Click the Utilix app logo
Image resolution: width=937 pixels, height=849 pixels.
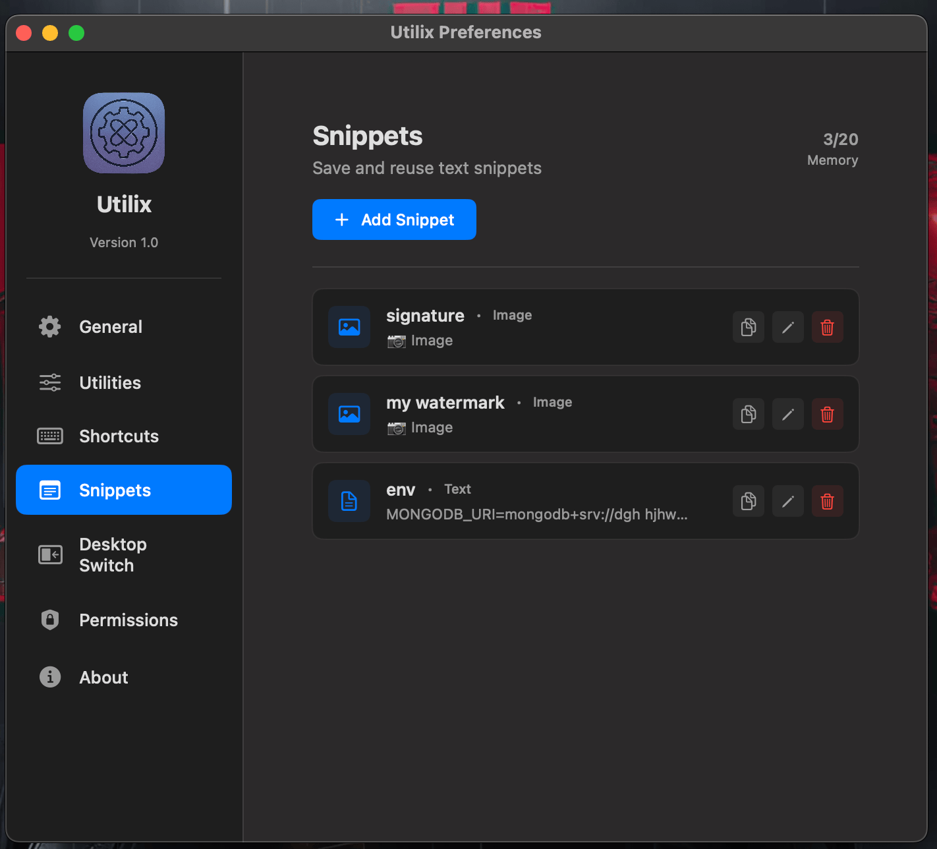tap(124, 133)
